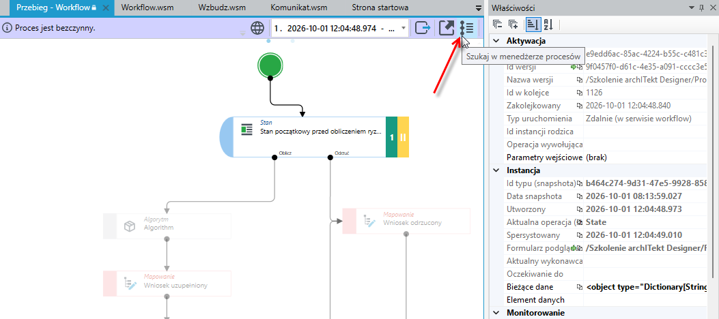
Task: Click the Id w kolejce value 1126
Action: coord(594,93)
